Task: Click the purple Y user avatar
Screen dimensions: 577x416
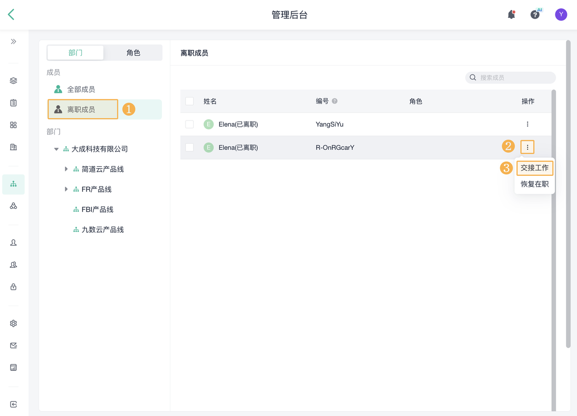Action: pyautogui.click(x=561, y=14)
